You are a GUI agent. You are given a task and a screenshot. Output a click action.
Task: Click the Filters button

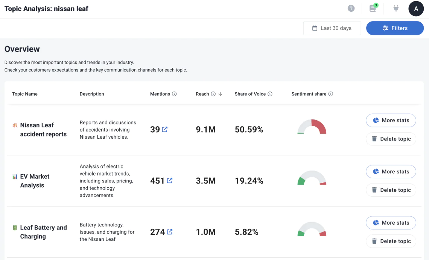click(x=395, y=28)
